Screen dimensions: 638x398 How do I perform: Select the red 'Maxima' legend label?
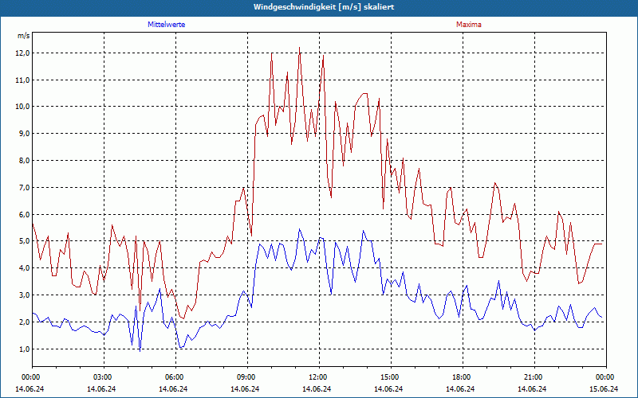[469, 25]
